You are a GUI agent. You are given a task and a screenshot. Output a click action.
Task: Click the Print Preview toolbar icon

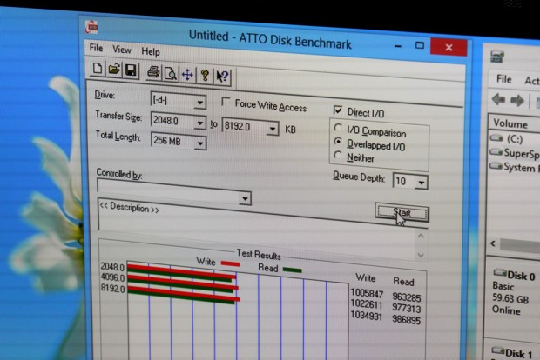coord(171,74)
